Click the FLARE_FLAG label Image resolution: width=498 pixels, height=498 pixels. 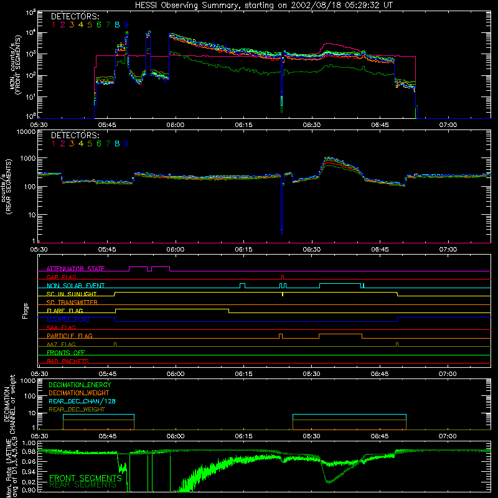click(x=65, y=311)
